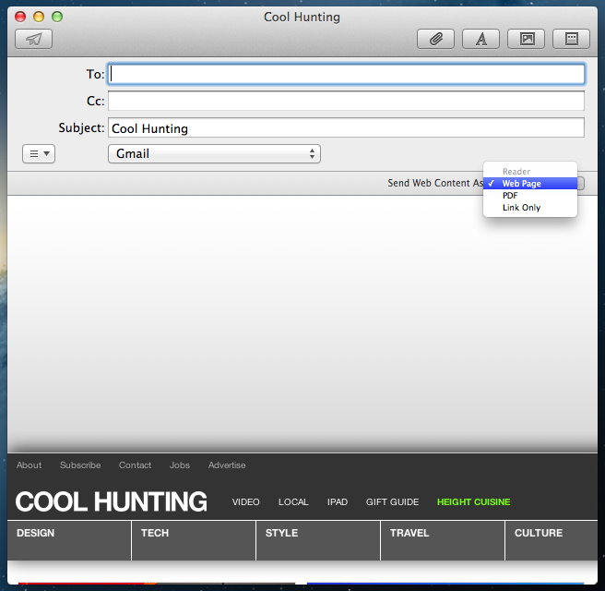
Task: Click into the Cc field
Action: pos(346,101)
